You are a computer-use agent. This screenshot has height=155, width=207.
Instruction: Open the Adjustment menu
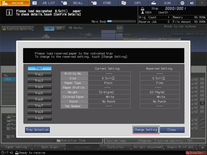click(x=83, y=147)
